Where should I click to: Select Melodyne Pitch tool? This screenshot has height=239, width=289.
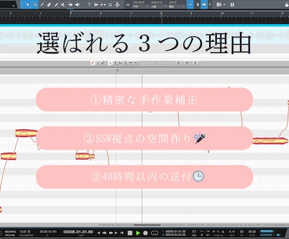(115, 63)
